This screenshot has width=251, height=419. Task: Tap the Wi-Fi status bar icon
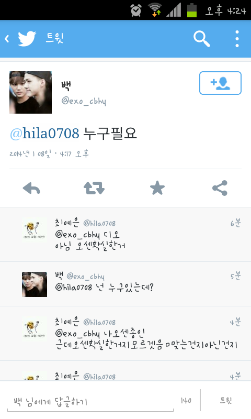coord(155,9)
